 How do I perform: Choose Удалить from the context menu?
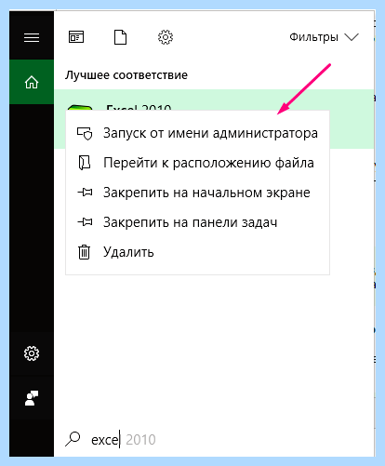(197, 252)
